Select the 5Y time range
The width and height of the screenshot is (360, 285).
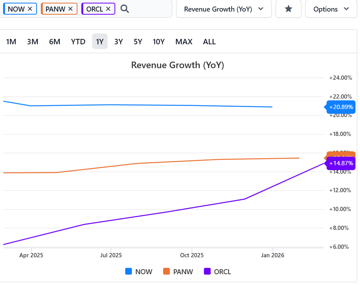(138, 42)
